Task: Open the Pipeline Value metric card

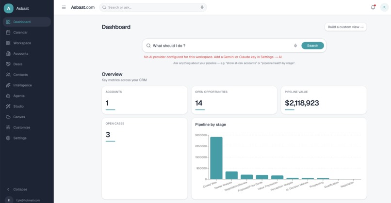Action: click(324, 100)
